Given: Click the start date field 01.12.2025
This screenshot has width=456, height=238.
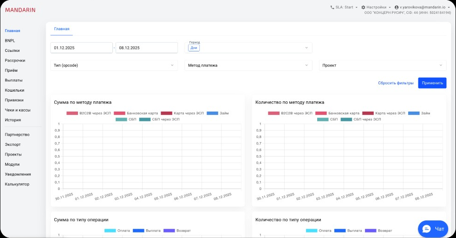Looking at the screenshot, I should click(x=81, y=48).
